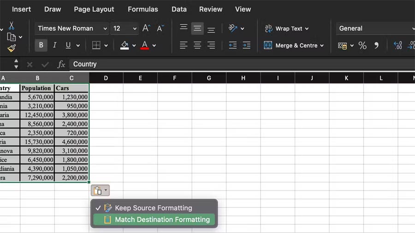Click Centre horizontal align icon
The image size is (415, 233).
coord(197,45)
